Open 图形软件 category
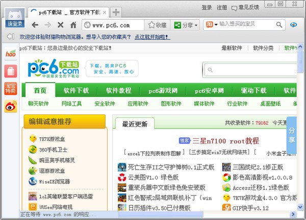 [x=171, y=104]
